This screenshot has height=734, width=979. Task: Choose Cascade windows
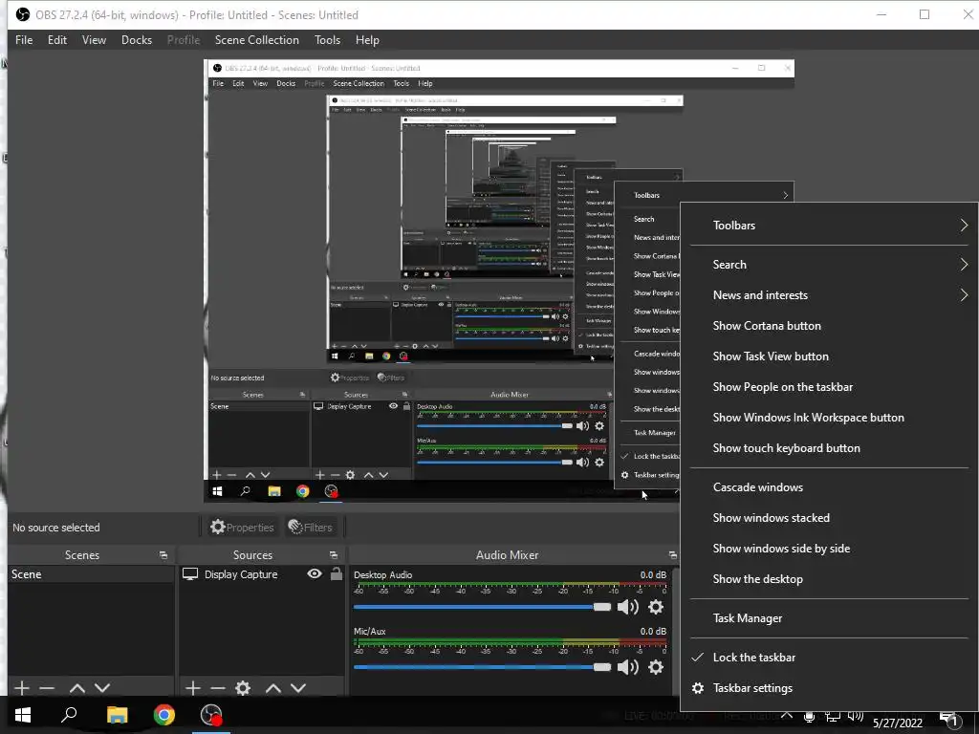(831, 487)
